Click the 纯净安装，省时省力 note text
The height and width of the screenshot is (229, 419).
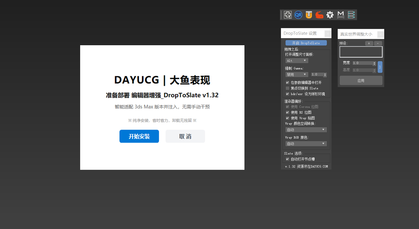click(162, 121)
